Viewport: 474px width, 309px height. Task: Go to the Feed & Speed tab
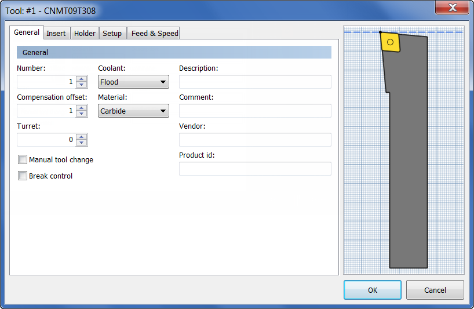click(x=155, y=33)
